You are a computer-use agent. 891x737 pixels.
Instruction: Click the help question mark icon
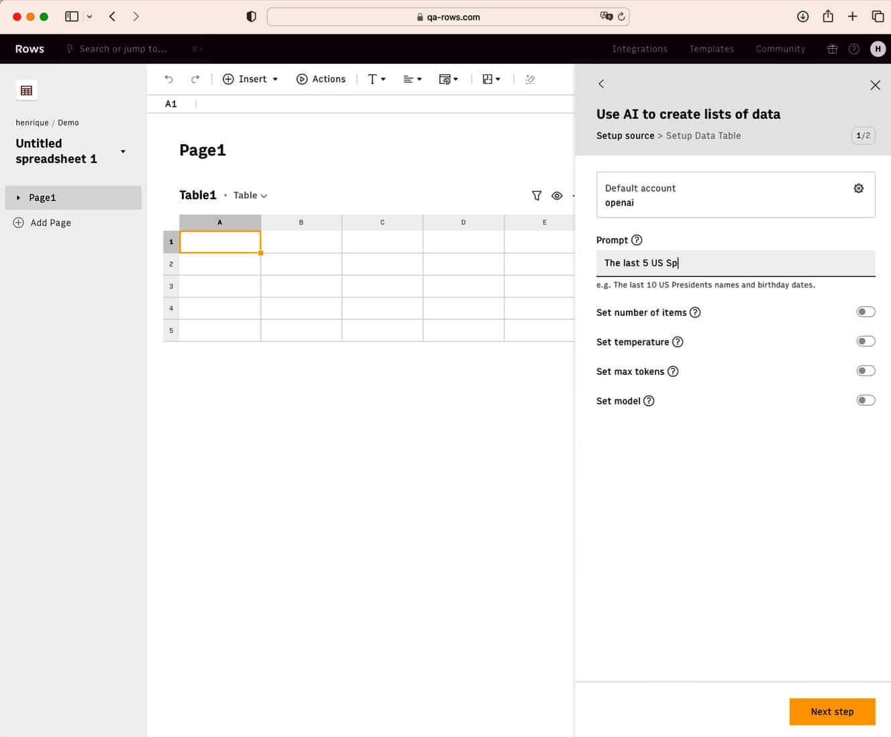pyautogui.click(x=854, y=48)
